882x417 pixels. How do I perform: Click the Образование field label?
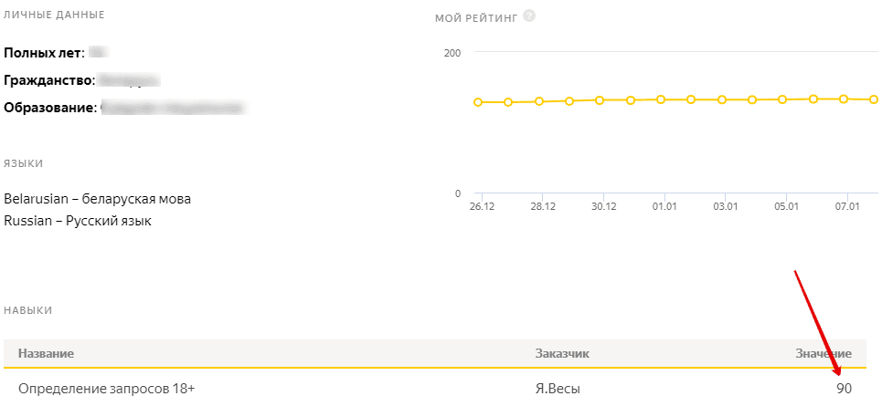tap(50, 108)
